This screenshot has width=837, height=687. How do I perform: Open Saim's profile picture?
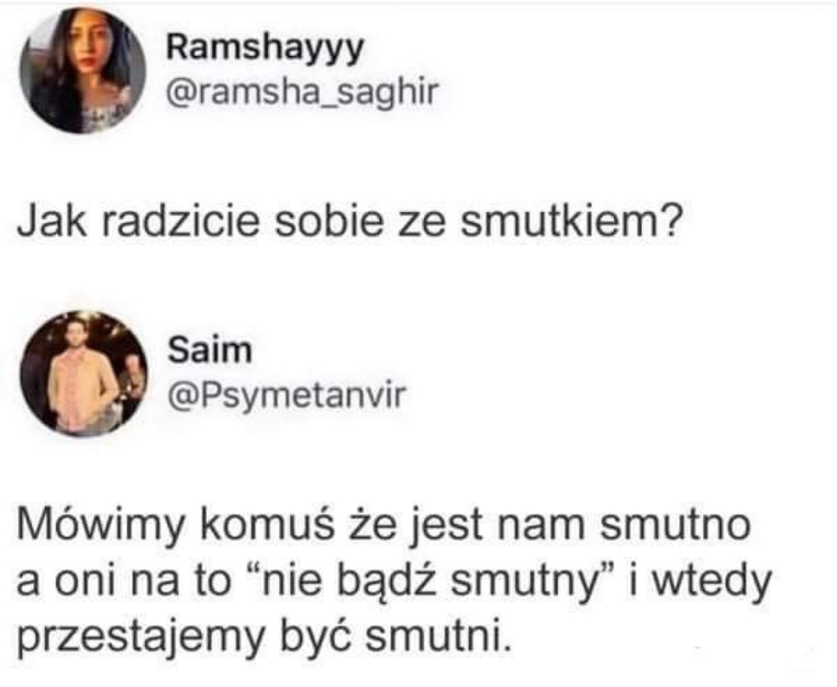point(84,374)
